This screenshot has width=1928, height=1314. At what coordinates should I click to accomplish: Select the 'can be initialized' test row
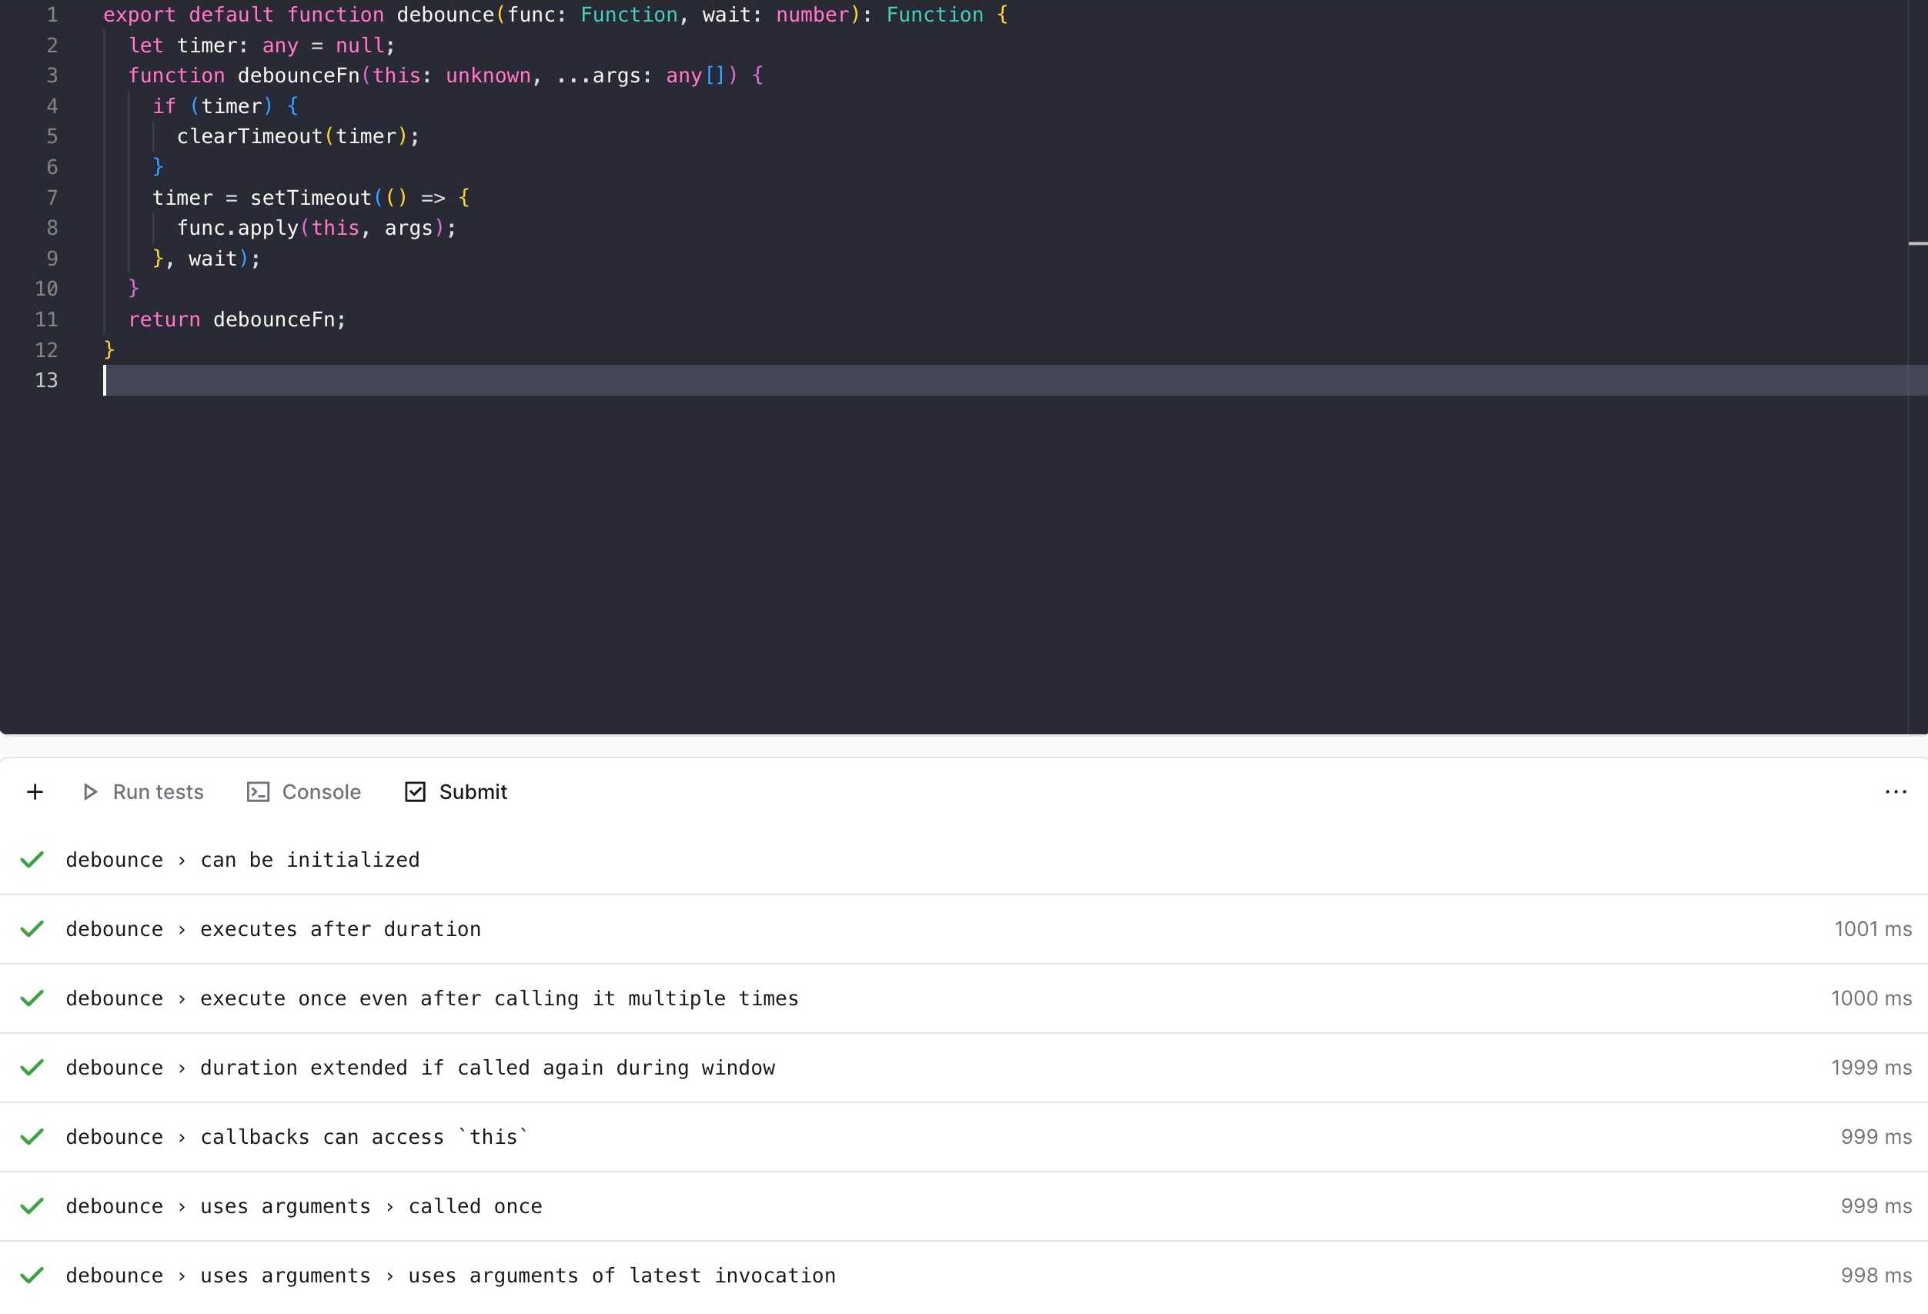tap(964, 861)
